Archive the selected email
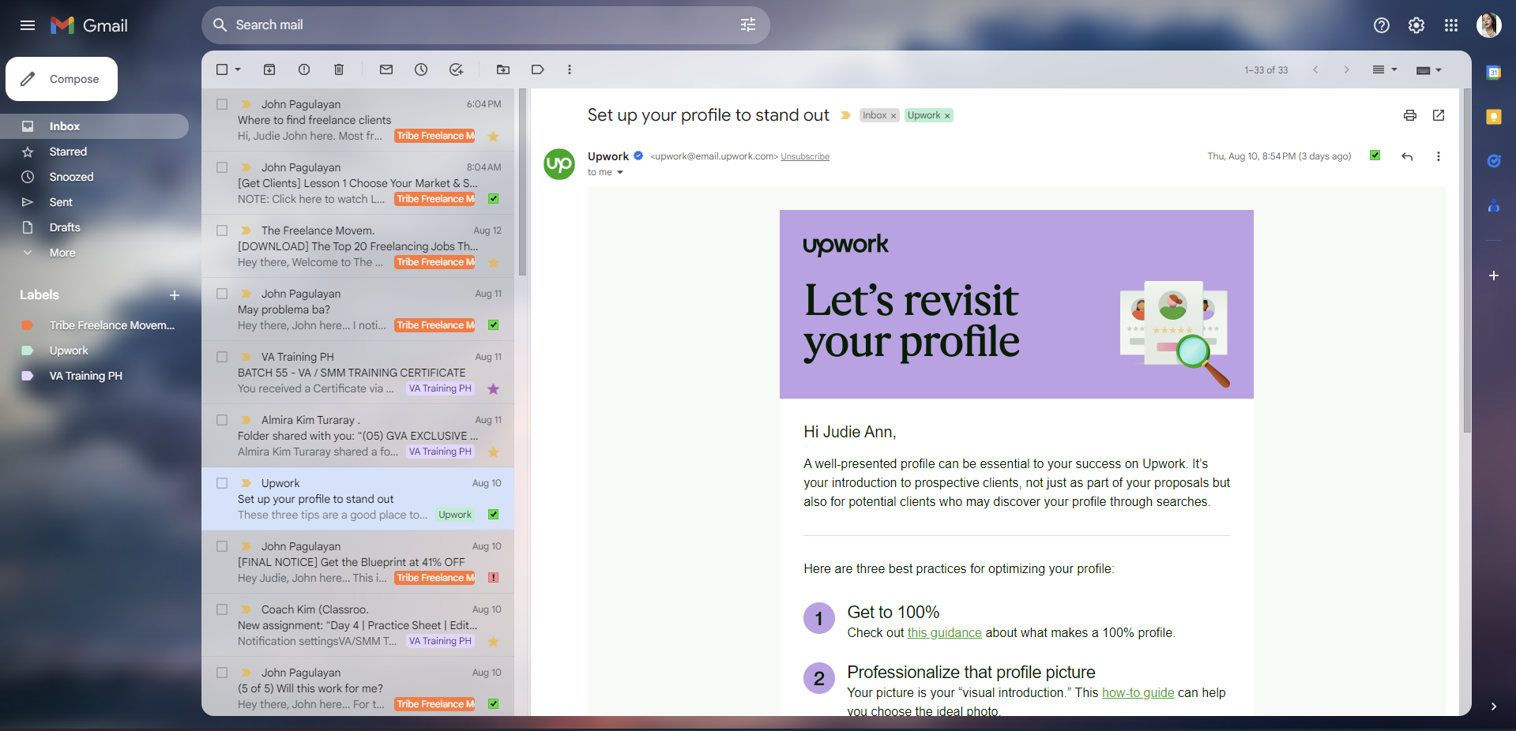The width and height of the screenshot is (1516, 731). tap(269, 69)
